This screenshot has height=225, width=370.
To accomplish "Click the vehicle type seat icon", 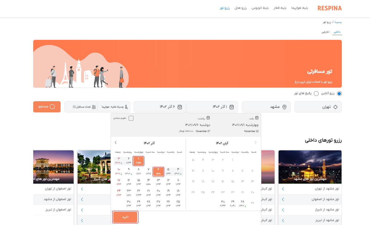I will point(126,107).
